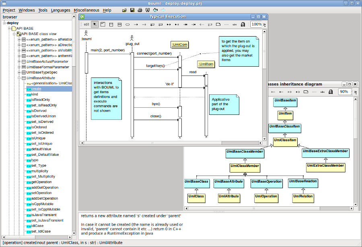Select the text 'abc' tool in Typical Execution toolbar
The image size is (362, 247).
tap(234, 24)
